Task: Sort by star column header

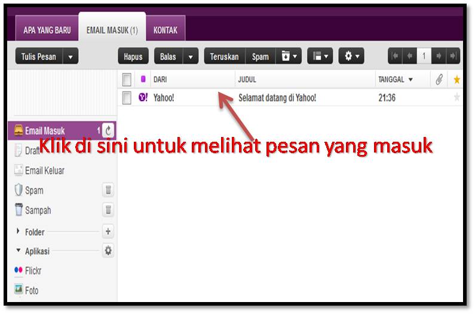Action: click(x=456, y=80)
